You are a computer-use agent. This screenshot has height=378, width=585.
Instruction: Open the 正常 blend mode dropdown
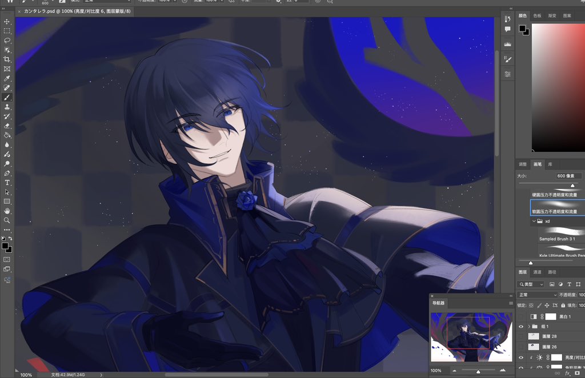pos(538,295)
